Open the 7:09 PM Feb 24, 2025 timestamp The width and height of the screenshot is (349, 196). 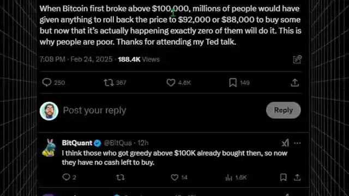pyautogui.click(x=76, y=59)
